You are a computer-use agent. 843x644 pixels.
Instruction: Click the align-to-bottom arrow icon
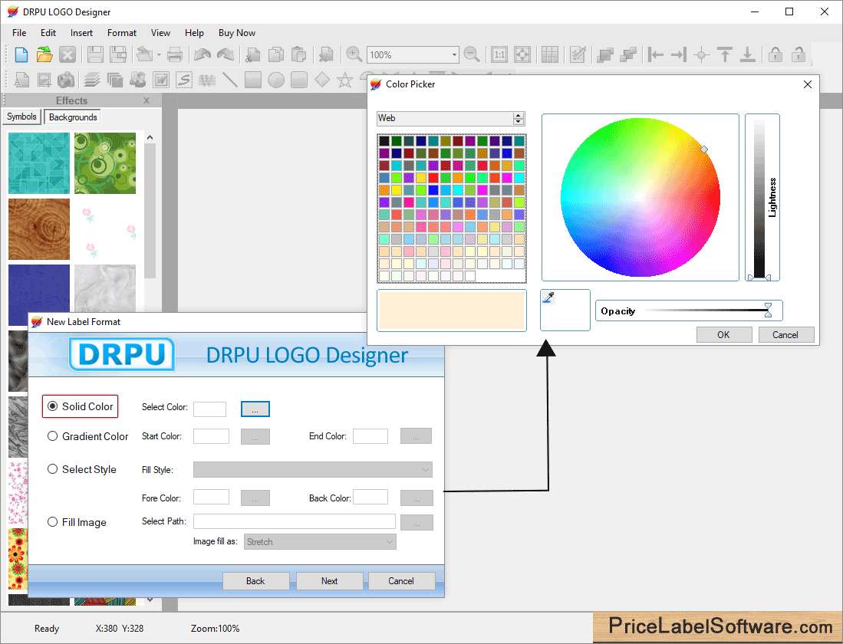point(747,54)
